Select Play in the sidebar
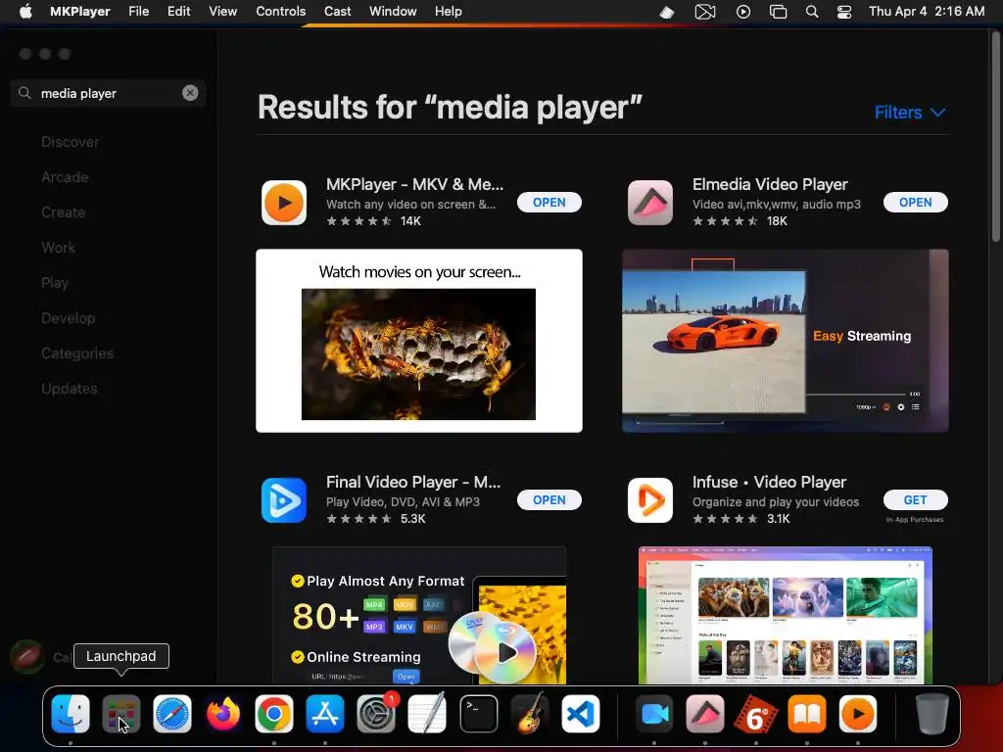This screenshot has width=1003, height=752. [x=55, y=283]
